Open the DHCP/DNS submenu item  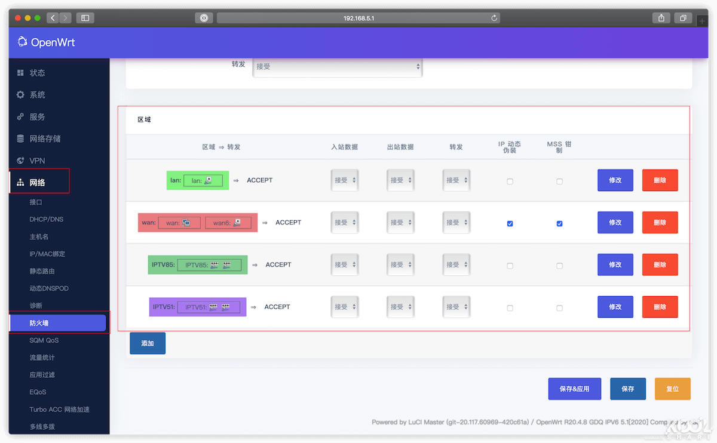tap(47, 219)
